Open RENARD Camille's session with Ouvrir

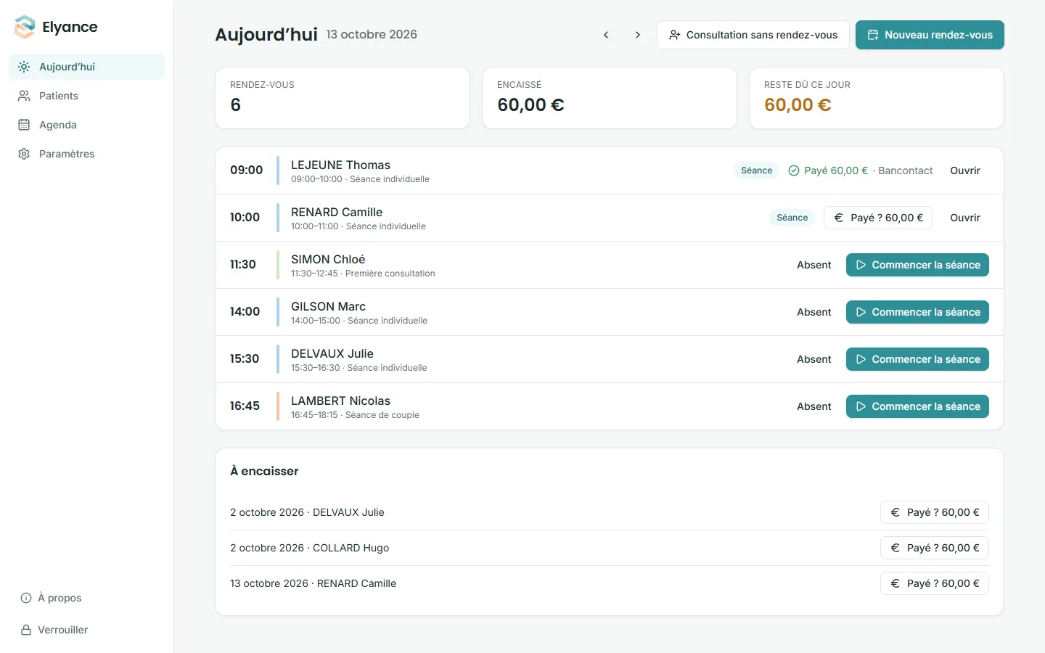coord(965,218)
